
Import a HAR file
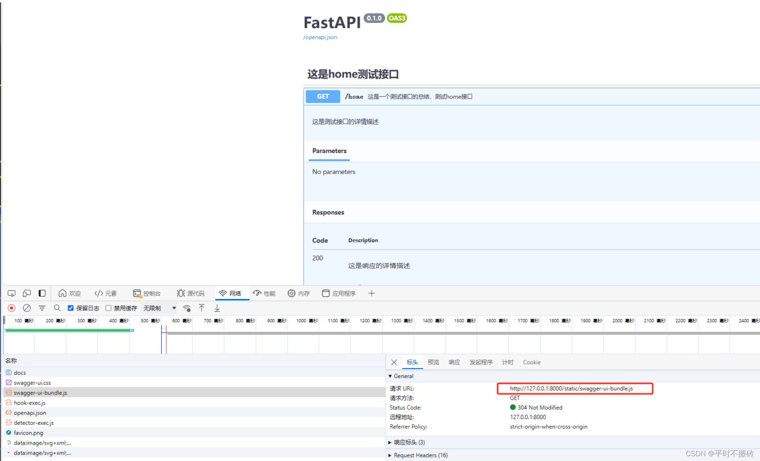(x=202, y=308)
